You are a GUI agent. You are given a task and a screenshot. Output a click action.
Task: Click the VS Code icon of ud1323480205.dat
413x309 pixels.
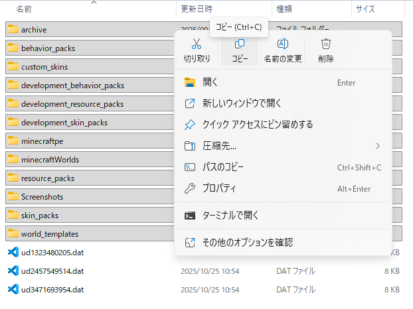click(12, 253)
